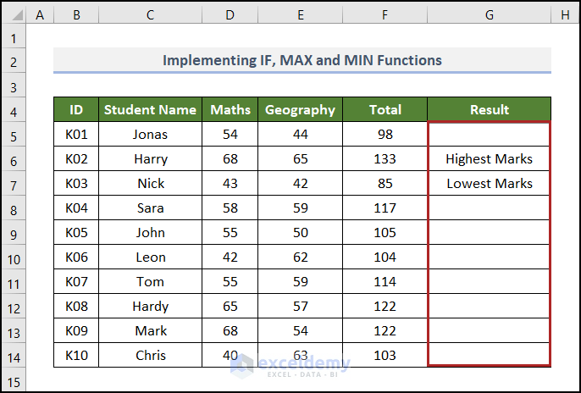Viewport: 581px width, 393px height.
Task: Select the empty Result cell in Chris's row
Action: click(490, 355)
